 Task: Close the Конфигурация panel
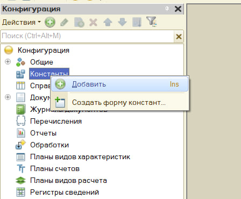178,9
